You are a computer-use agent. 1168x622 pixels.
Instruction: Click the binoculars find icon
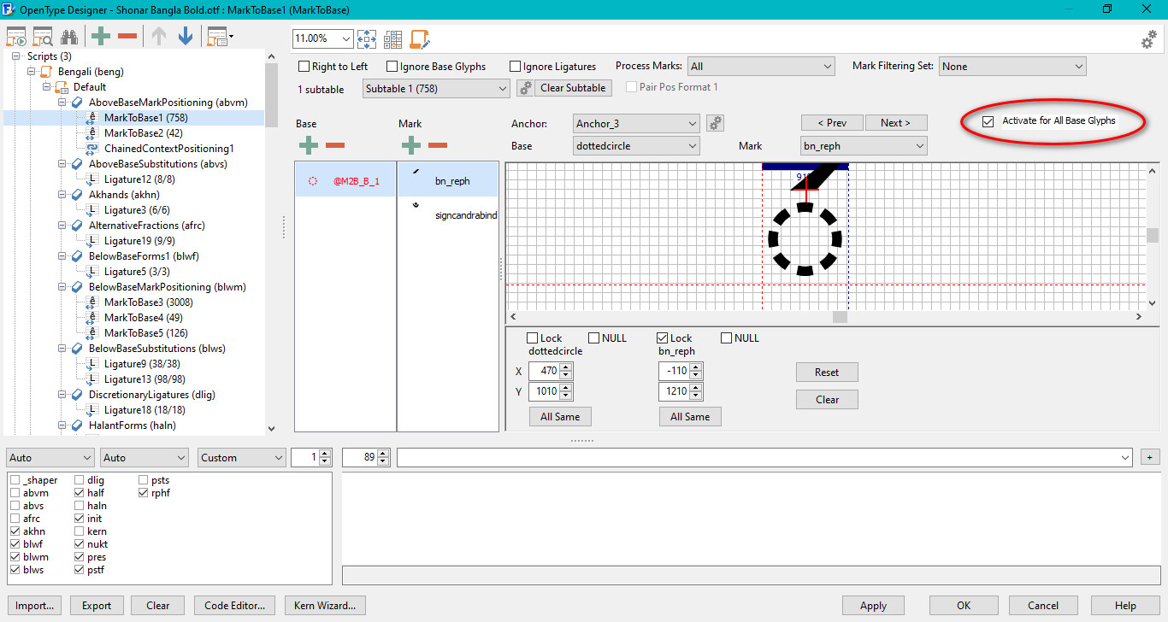(x=69, y=37)
